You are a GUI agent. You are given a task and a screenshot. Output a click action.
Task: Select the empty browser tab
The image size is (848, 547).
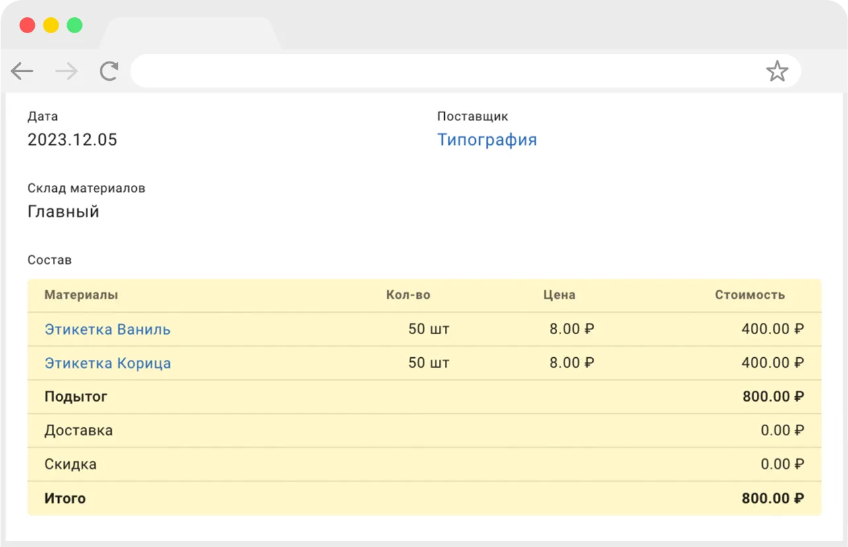190,34
